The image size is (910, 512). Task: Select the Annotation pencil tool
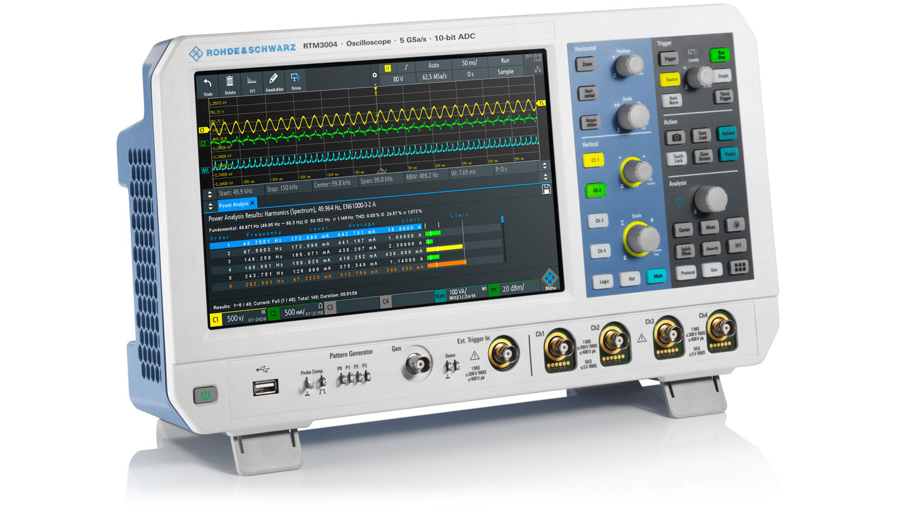tap(274, 82)
